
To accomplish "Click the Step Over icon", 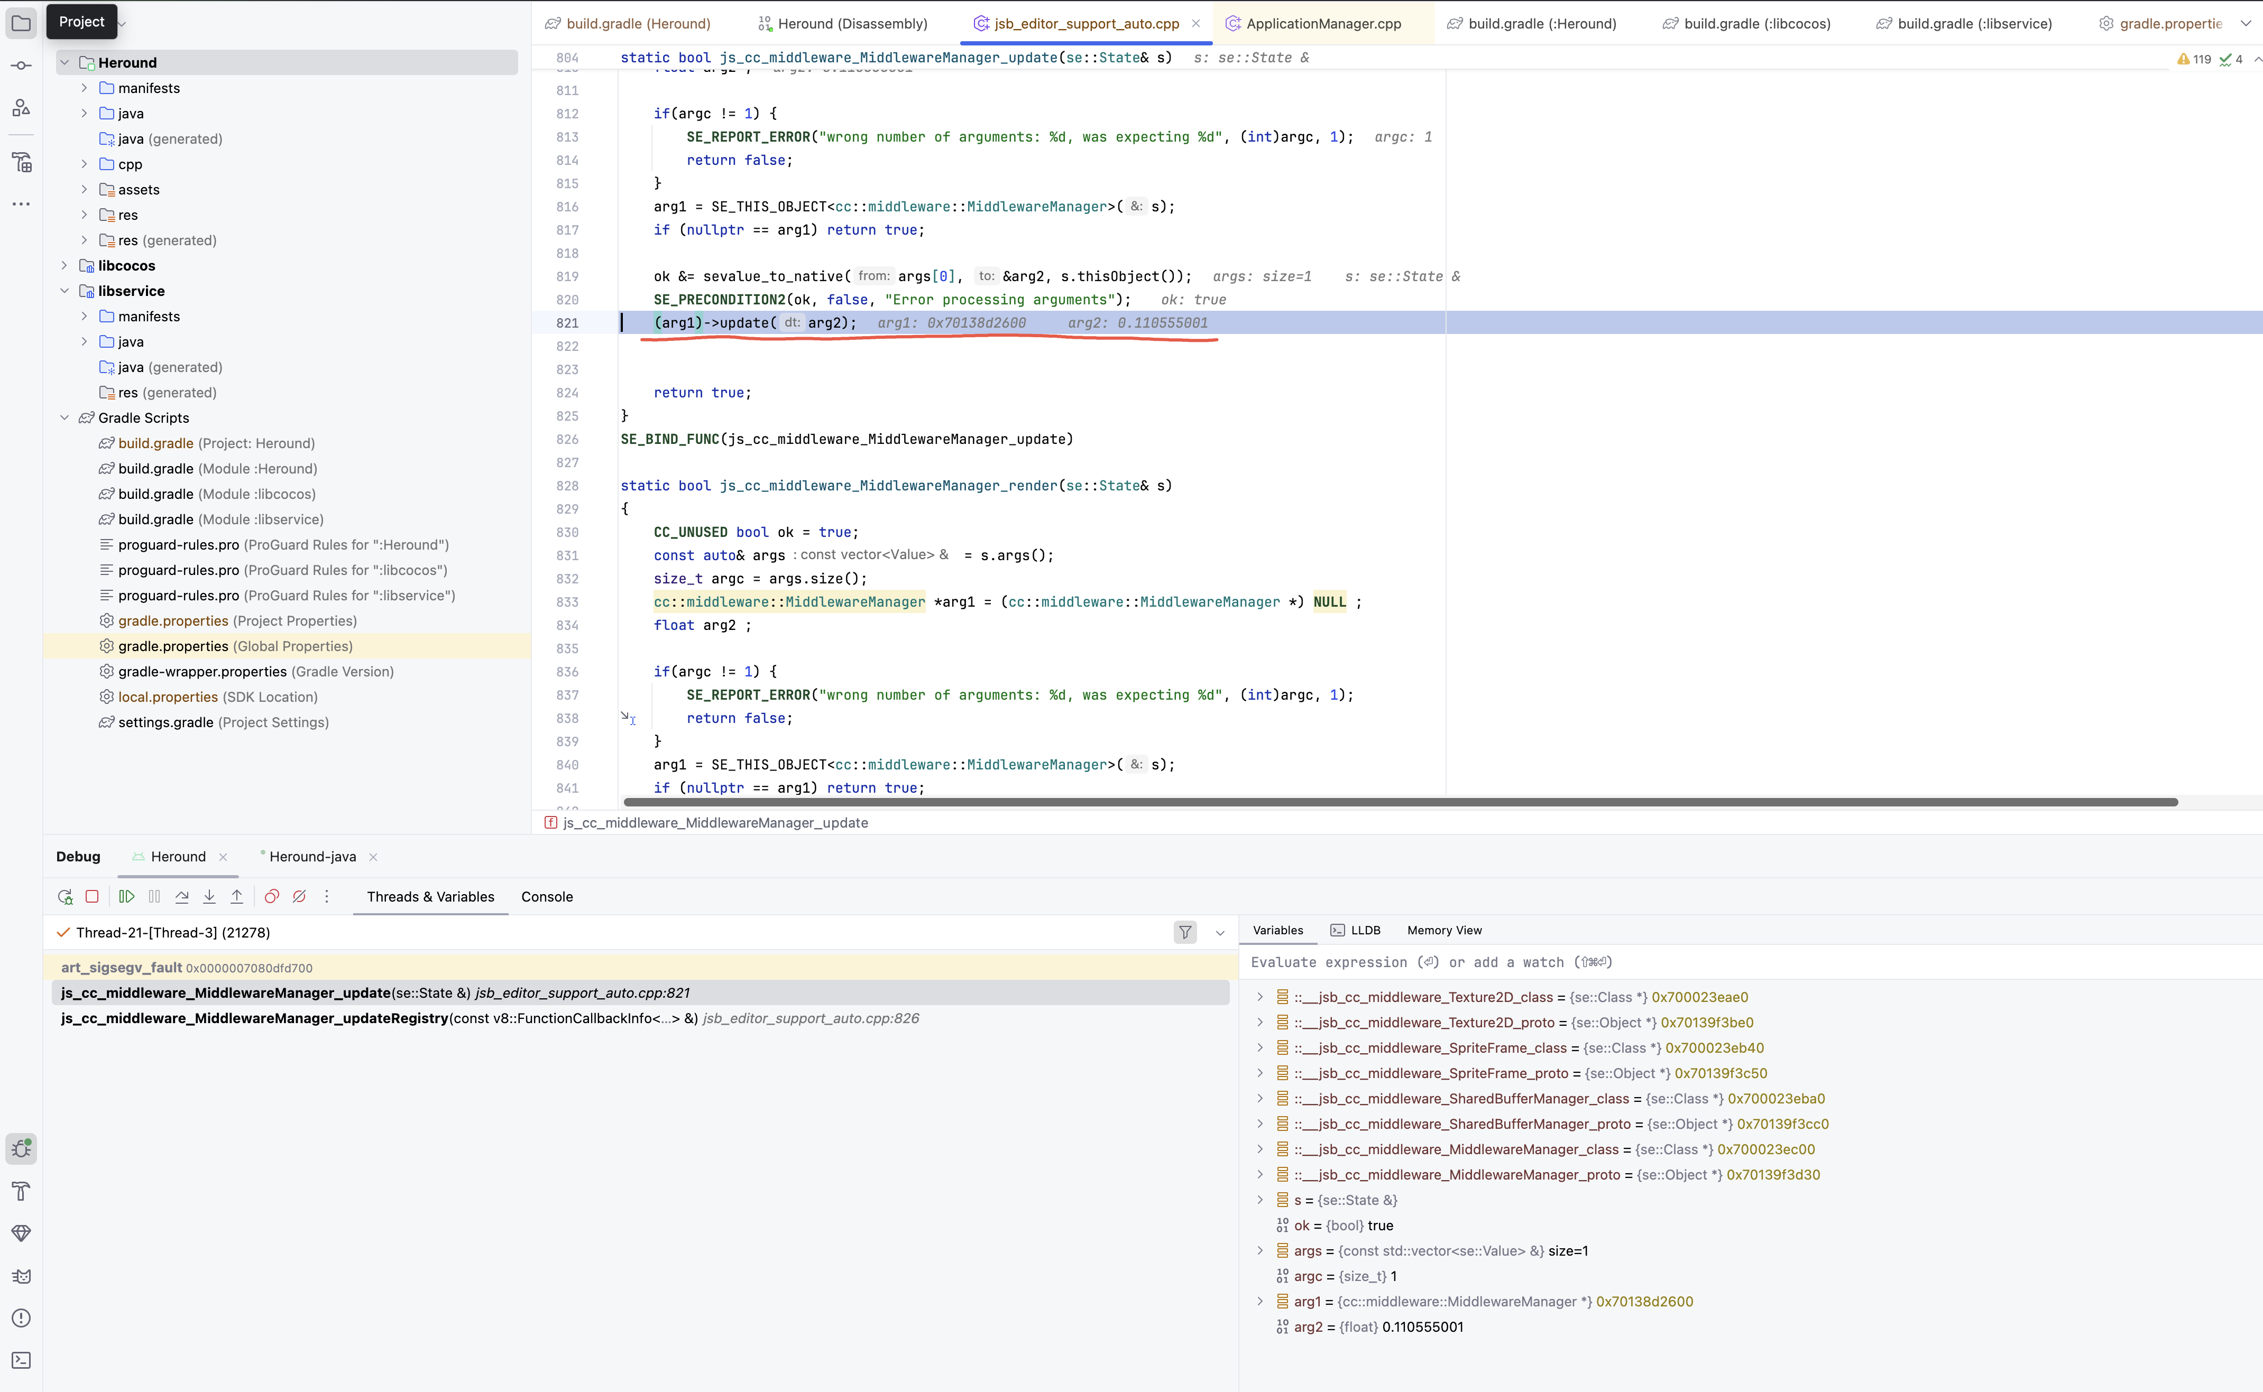I will [182, 897].
